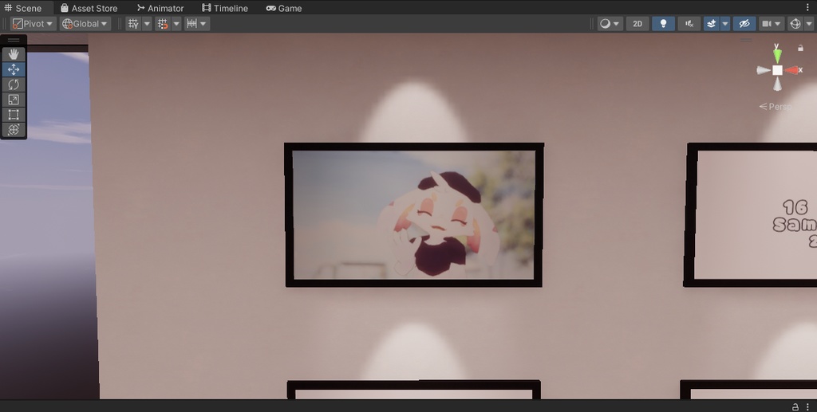The image size is (817, 412).
Task: Select the Hand view tool
Action: [x=14, y=54]
